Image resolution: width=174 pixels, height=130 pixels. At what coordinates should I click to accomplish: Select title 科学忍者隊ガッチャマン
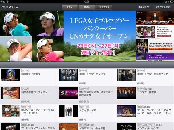34,92
